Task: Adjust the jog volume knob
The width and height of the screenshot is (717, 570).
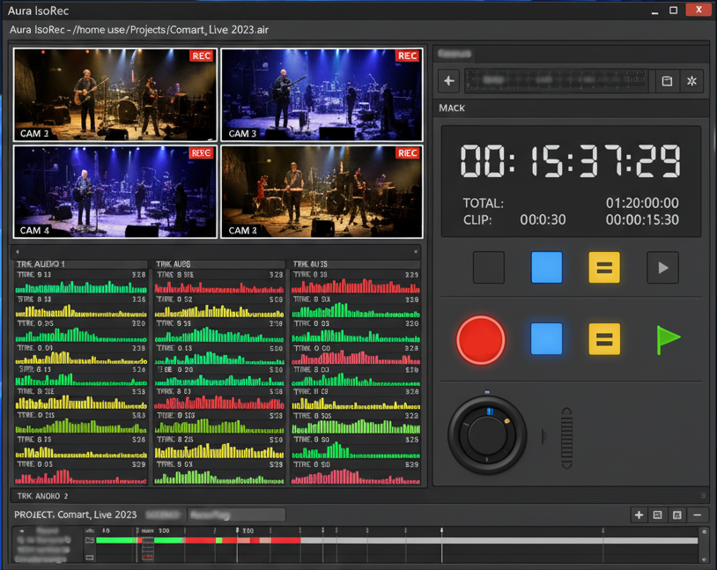Action: pos(486,435)
